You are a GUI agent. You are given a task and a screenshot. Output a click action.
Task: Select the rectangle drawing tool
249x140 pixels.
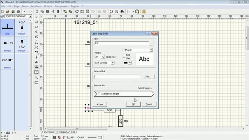coord(36,22)
